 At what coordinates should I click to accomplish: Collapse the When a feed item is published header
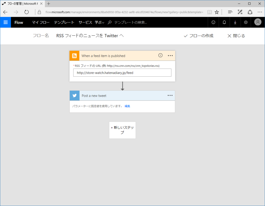(122, 56)
